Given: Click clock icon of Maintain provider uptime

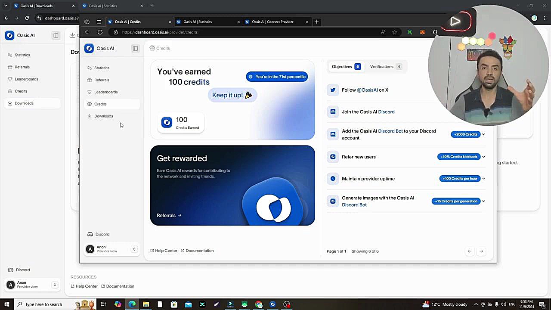Looking at the screenshot, I should (x=332, y=179).
